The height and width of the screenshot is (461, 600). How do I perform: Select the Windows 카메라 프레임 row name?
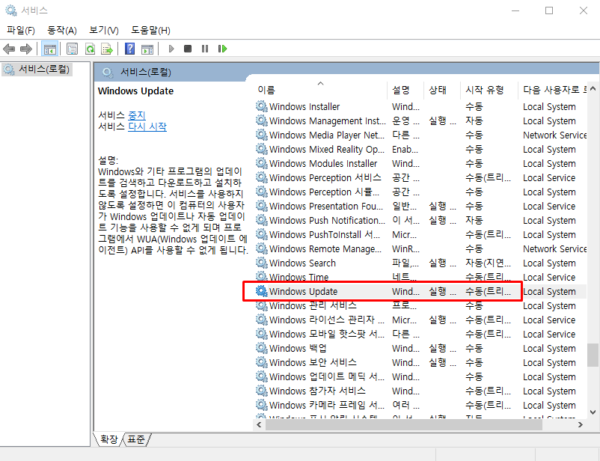click(x=327, y=405)
